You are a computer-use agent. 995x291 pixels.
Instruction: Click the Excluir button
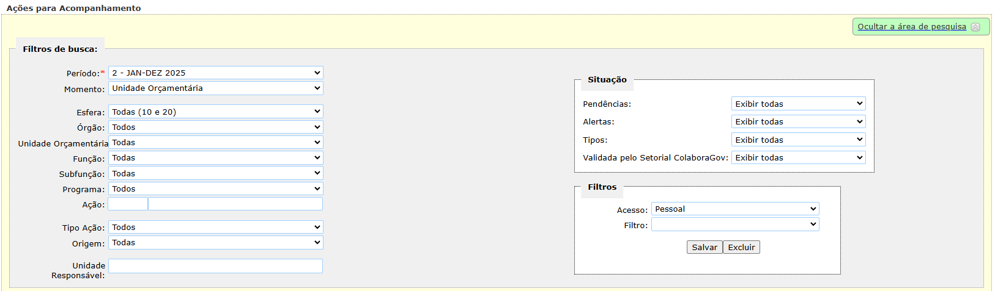coord(741,247)
